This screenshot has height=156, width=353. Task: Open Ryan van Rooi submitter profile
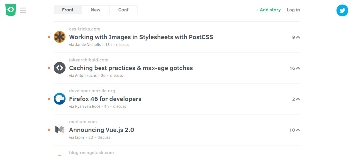87,106
